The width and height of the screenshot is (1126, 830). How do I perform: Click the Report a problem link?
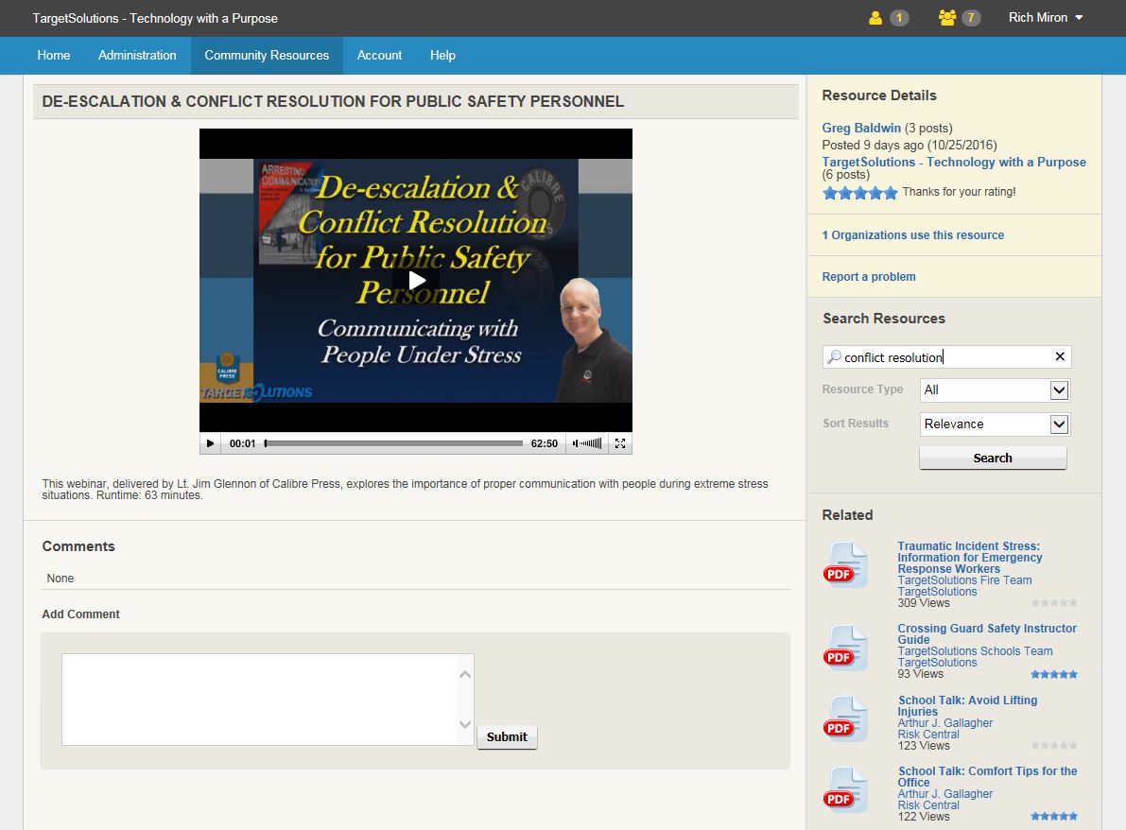pyautogui.click(x=868, y=276)
